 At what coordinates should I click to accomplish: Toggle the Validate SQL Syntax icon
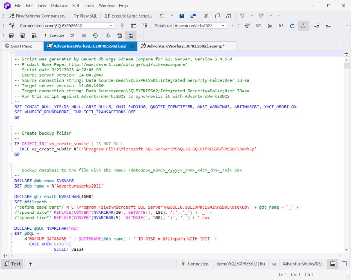(303, 26)
